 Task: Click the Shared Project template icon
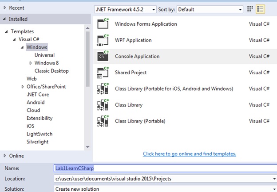103,72
